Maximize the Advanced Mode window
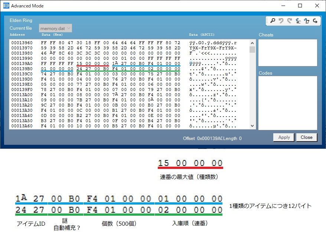Image resolution: width=326 pixels, height=248 pixels. coord(300,6)
